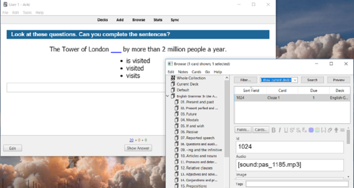Collapse the English Grammar In Use deck tree
The image size is (354, 188).
(168, 96)
